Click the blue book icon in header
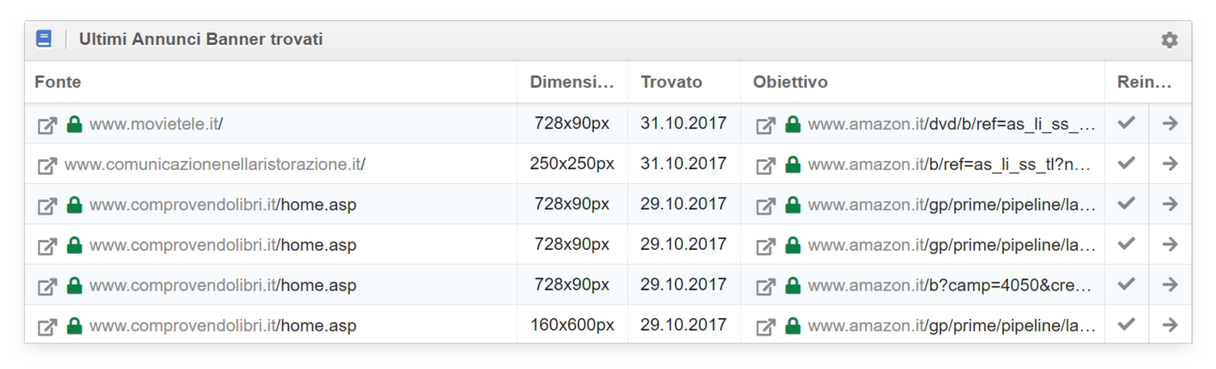This screenshot has height=369, width=1216. click(x=44, y=39)
